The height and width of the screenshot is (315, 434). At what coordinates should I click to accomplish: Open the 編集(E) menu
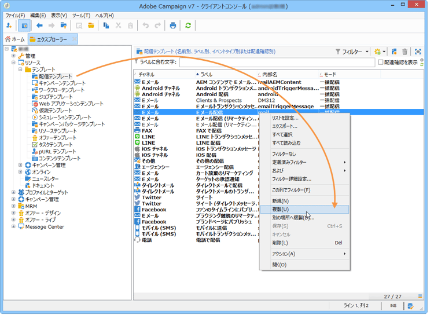point(38,16)
